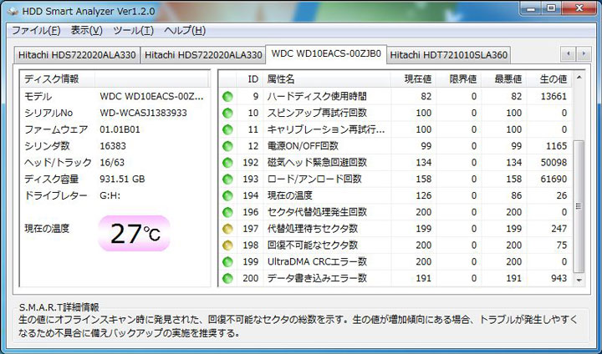The image size is (602, 354).
Task: Click the green status icon for ID 9
Action: coord(227,96)
